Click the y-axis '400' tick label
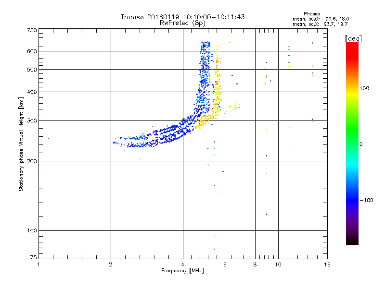The width and height of the screenshot is (385, 288). (x=32, y=92)
